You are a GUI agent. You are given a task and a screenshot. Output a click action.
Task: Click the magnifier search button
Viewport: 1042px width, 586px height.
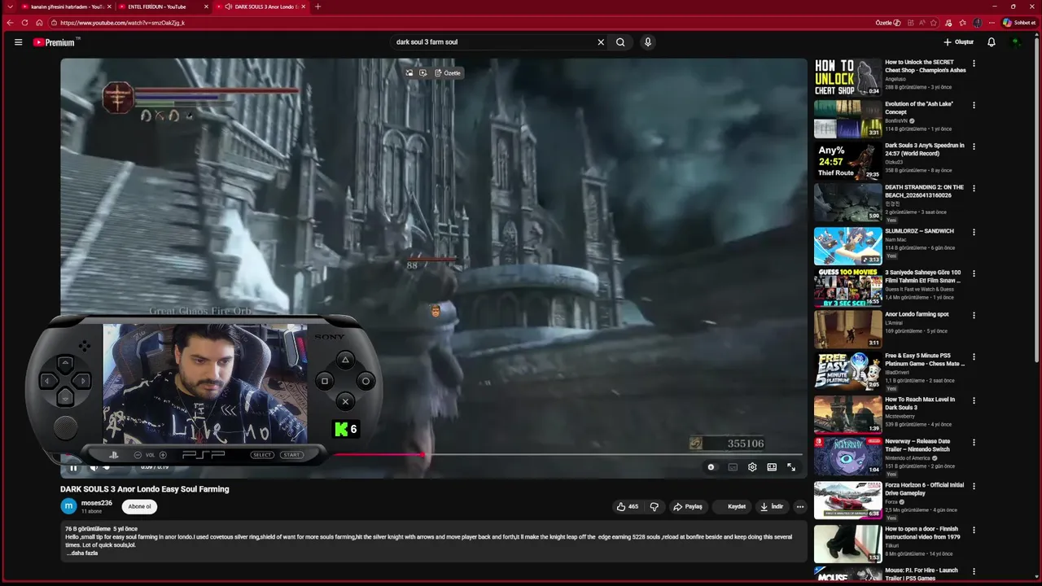[620, 42]
